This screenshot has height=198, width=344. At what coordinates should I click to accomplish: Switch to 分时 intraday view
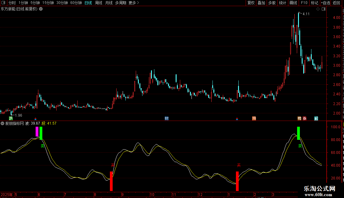point(12,3)
